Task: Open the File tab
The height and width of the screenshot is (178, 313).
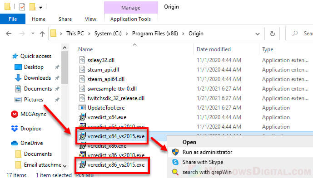Action: 13,19
